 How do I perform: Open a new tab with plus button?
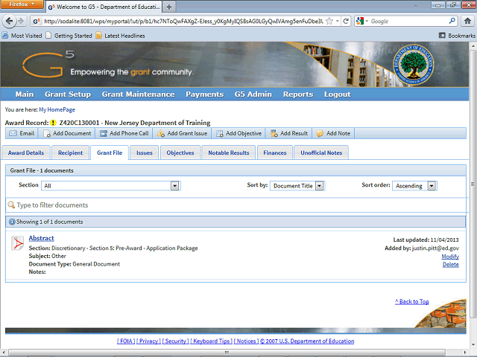[x=169, y=7]
